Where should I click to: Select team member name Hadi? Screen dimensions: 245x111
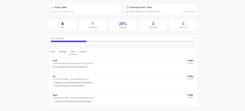tap(55, 60)
